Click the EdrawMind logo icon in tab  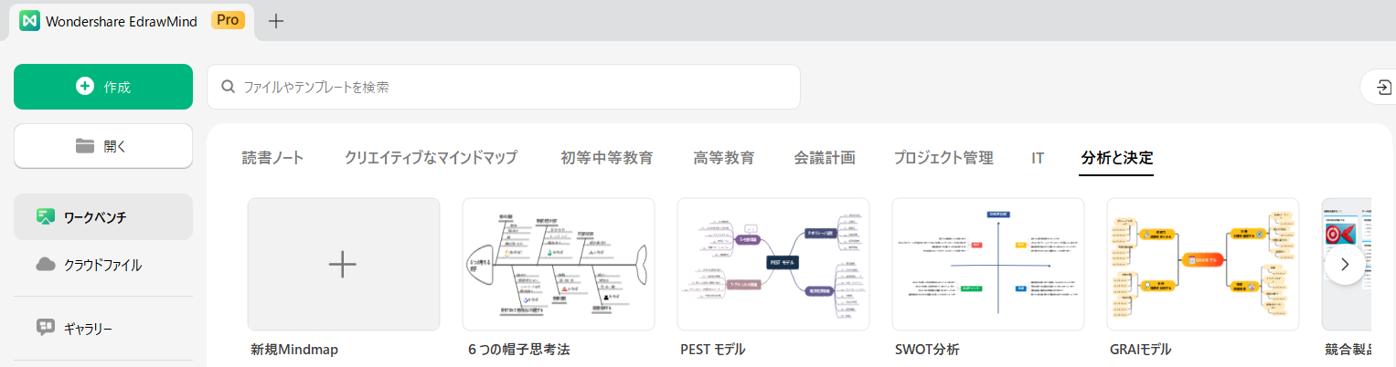click(29, 21)
